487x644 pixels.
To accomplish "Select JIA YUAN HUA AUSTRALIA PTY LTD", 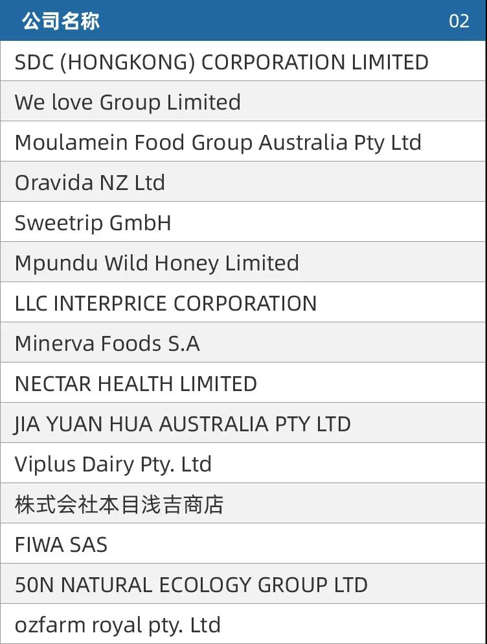I will pyautogui.click(x=243, y=423).
